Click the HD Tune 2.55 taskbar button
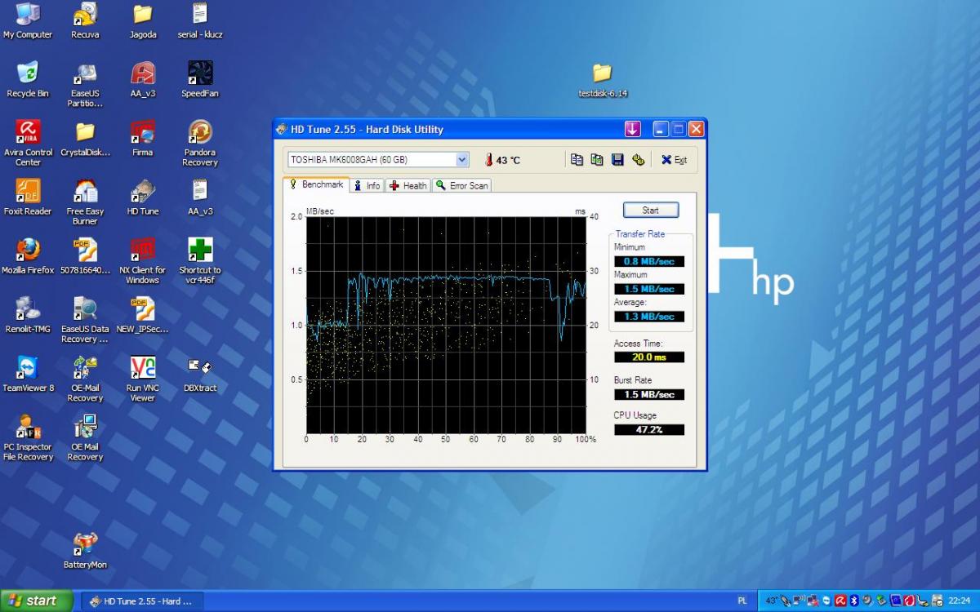Viewport: 980px width, 612px height. pos(142,601)
